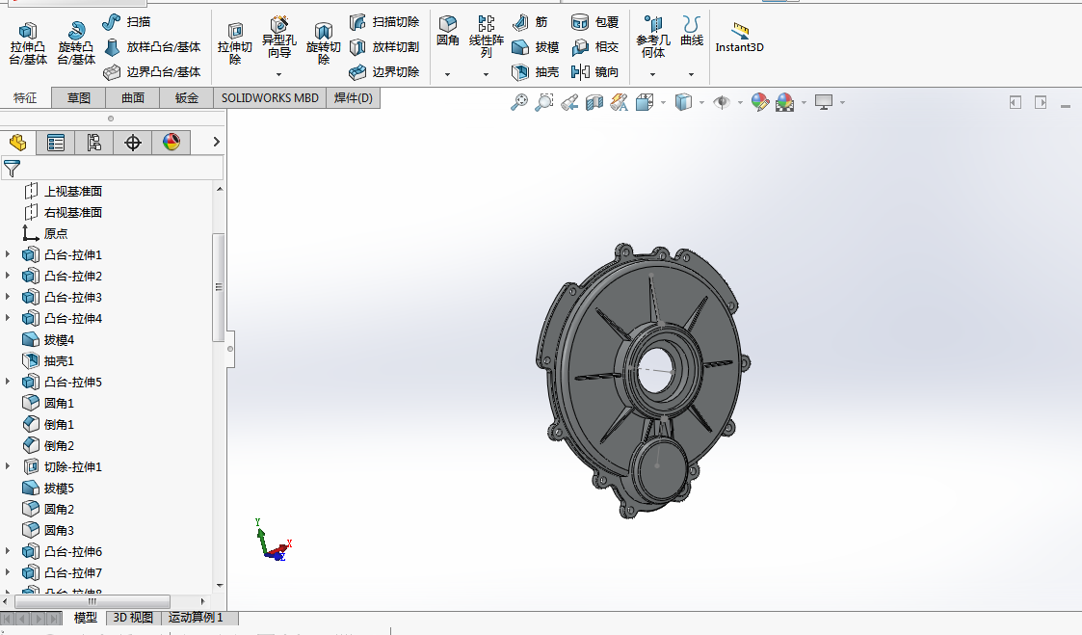Switch to the 草图 sketch tab
Image resolution: width=1082 pixels, height=635 pixels.
point(79,98)
